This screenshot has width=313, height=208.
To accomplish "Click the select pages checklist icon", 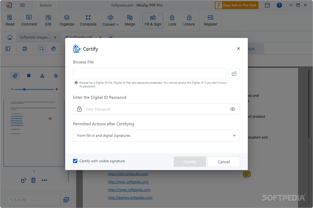I will [66, 200].
